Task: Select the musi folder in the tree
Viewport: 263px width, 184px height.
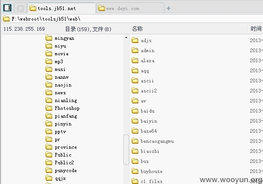Action: (x=55, y=69)
